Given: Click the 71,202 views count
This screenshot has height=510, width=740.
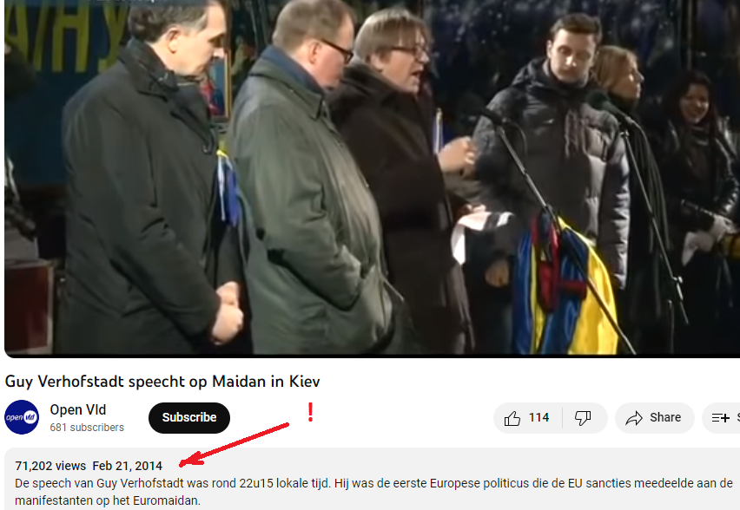Looking at the screenshot, I should click(50, 466).
